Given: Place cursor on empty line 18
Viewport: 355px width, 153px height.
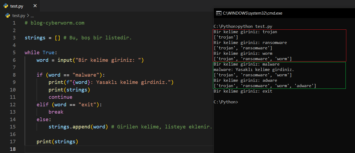Looking at the screenshot, I should click(108, 149).
